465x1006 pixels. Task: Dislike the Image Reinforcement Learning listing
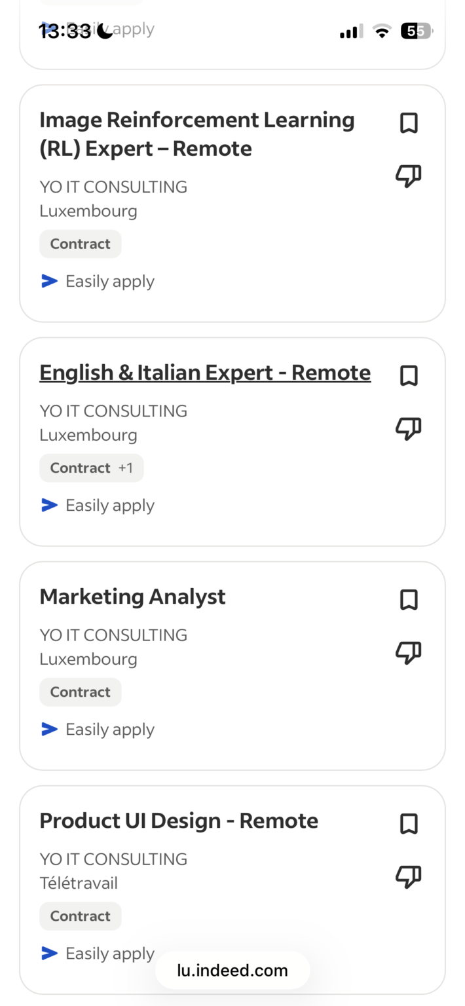(x=408, y=176)
